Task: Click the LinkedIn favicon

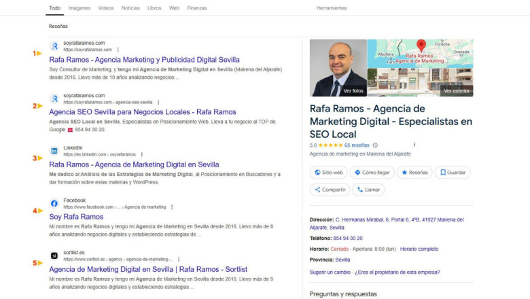Action: (54, 151)
